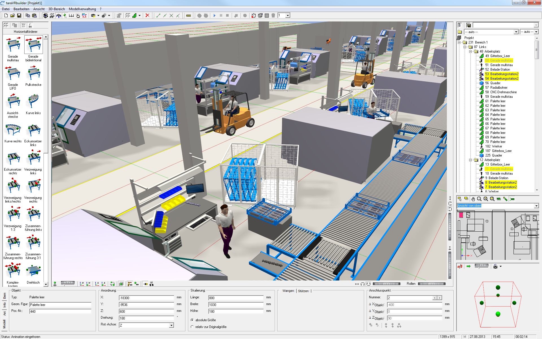Click the Länge scaling input field

(x=236, y=298)
